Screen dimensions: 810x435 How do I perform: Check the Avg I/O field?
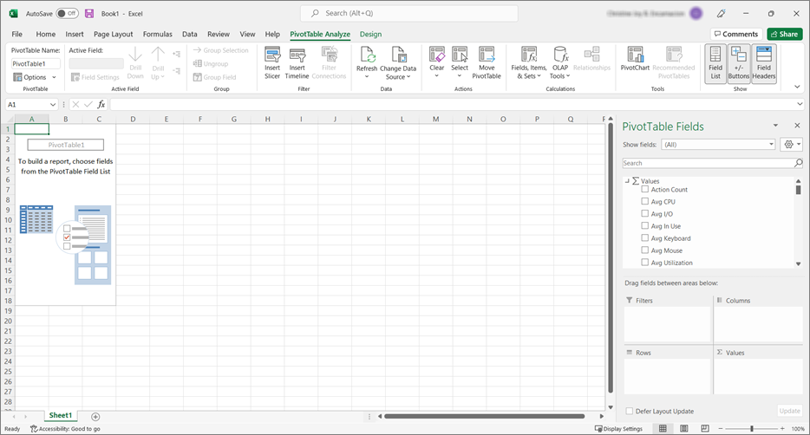(x=644, y=214)
